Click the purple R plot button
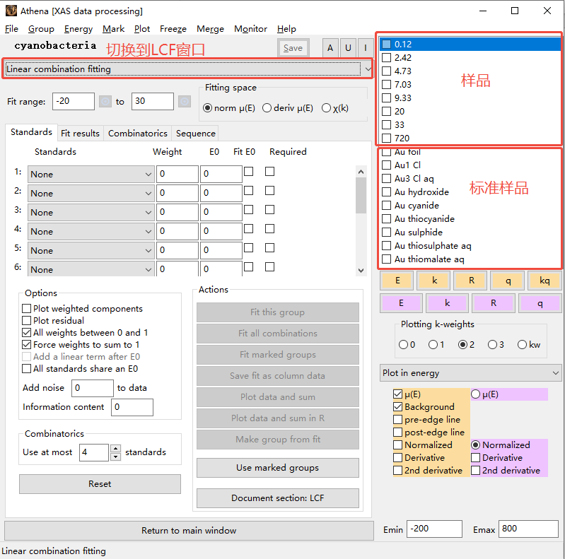Image resolution: width=565 pixels, height=559 pixels. click(x=493, y=303)
